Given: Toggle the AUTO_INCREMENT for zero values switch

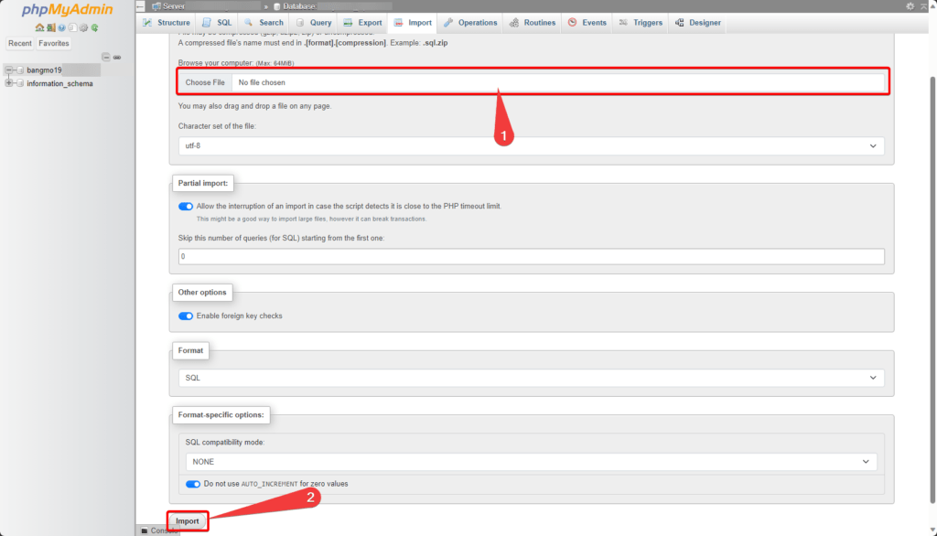Looking at the screenshot, I should pyautogui.click(x=192, y=484).
